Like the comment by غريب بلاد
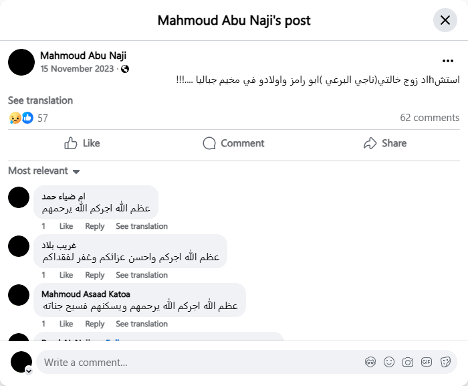 click(x=66, y=275)
